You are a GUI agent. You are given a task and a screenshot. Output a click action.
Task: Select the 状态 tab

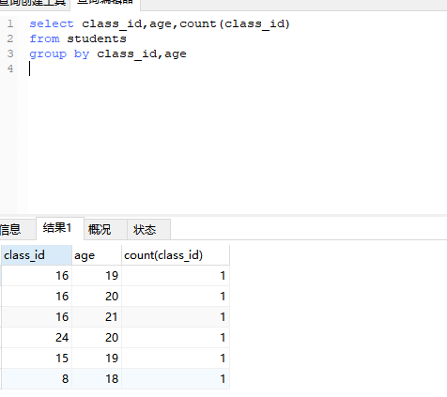148,230
